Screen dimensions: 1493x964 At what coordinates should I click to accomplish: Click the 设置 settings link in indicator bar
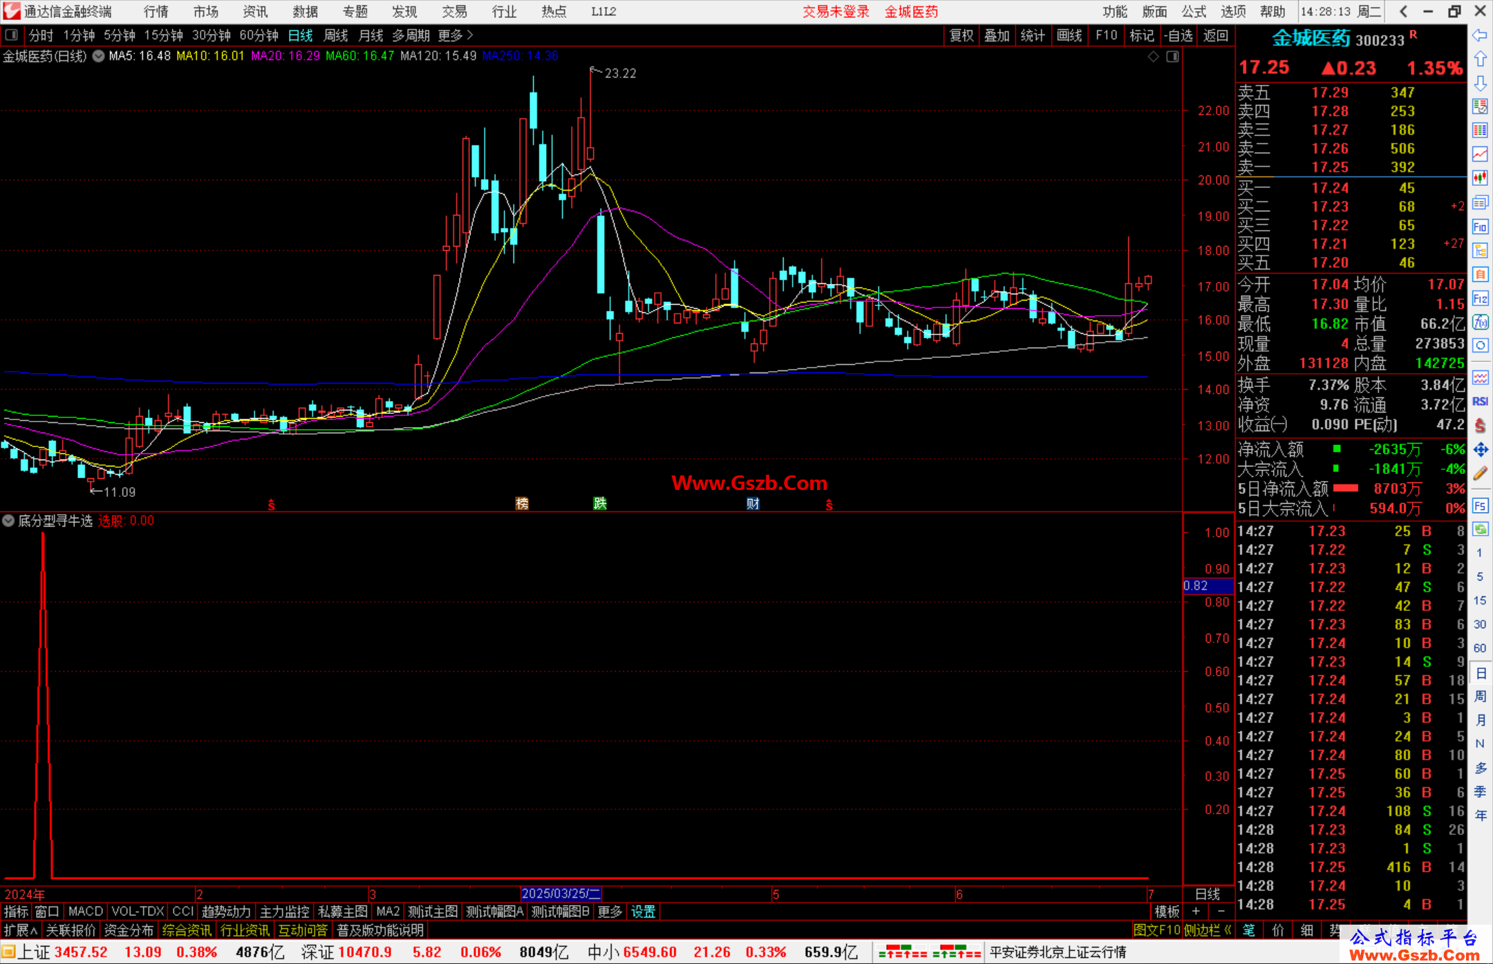pos(643,911)
